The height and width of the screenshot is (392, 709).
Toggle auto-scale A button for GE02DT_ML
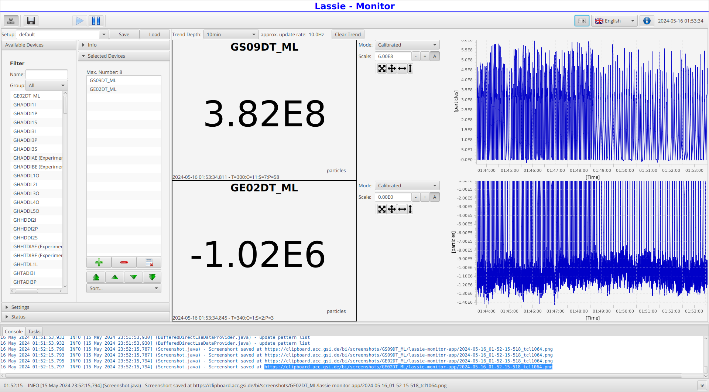coord(435,197)
